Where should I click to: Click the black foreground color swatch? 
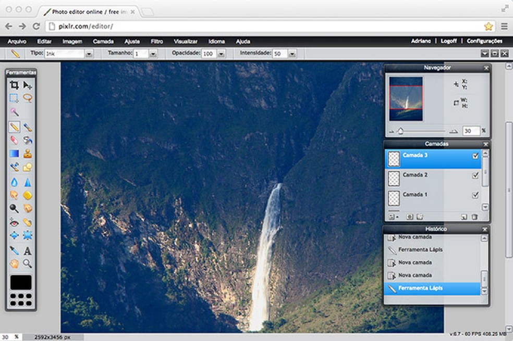coord(21,282)
